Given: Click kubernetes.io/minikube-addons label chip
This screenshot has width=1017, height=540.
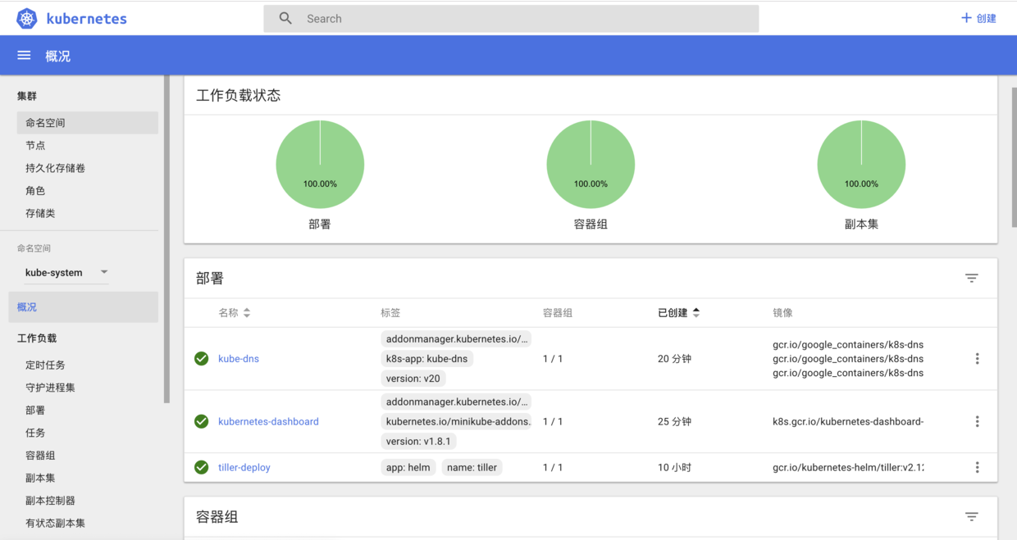Looking at the screenshot, I should (x=456, y=421).
